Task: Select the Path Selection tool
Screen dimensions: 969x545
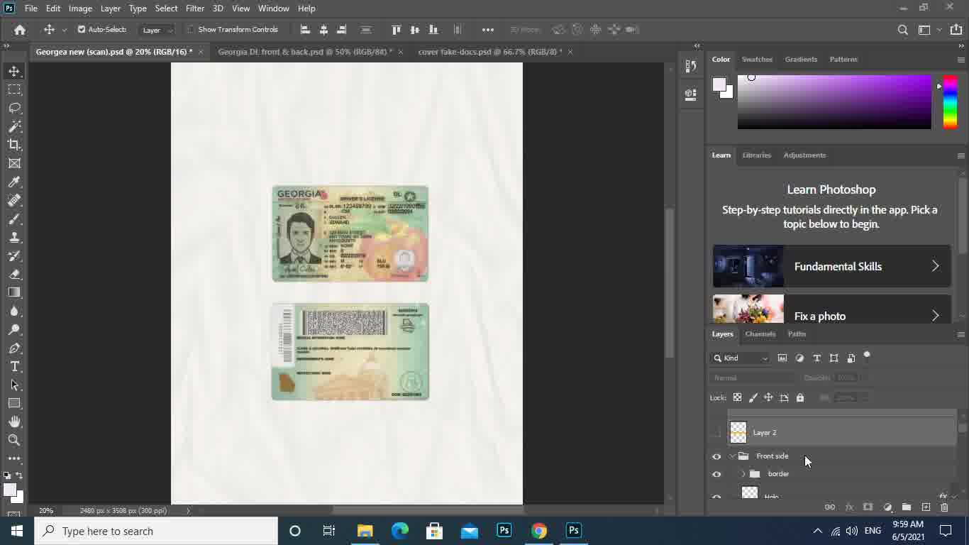Action: pyautogui.click(x=14, y=385)
